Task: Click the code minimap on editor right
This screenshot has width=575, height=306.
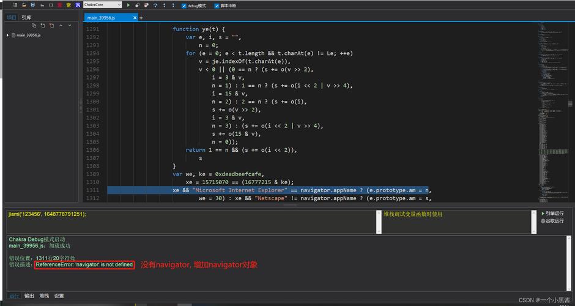Action: click(x=552, y=112)
